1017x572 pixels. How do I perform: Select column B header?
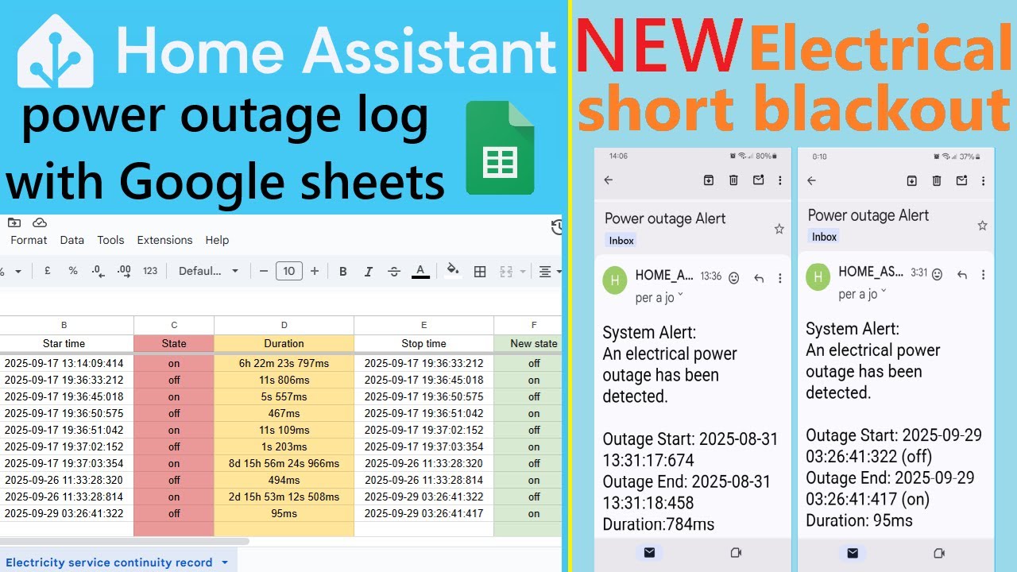pyautogui.click(x=64, y=325)
